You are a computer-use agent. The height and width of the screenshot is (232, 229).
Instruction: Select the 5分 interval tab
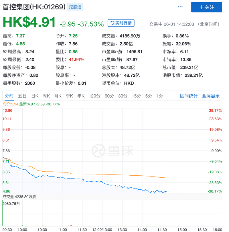(149, 96)
